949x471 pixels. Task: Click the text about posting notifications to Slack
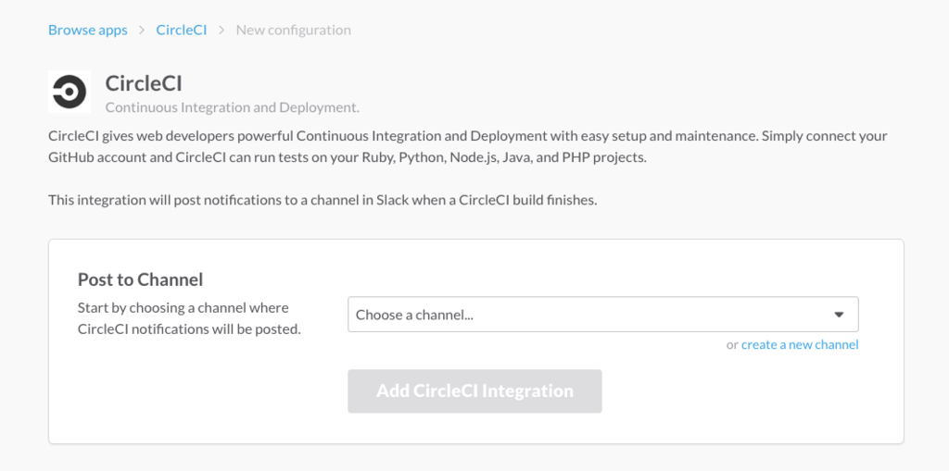coord(323,200)
